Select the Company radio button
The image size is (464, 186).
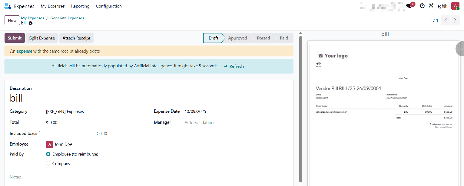pyautogui.click(x=48, y=163)
